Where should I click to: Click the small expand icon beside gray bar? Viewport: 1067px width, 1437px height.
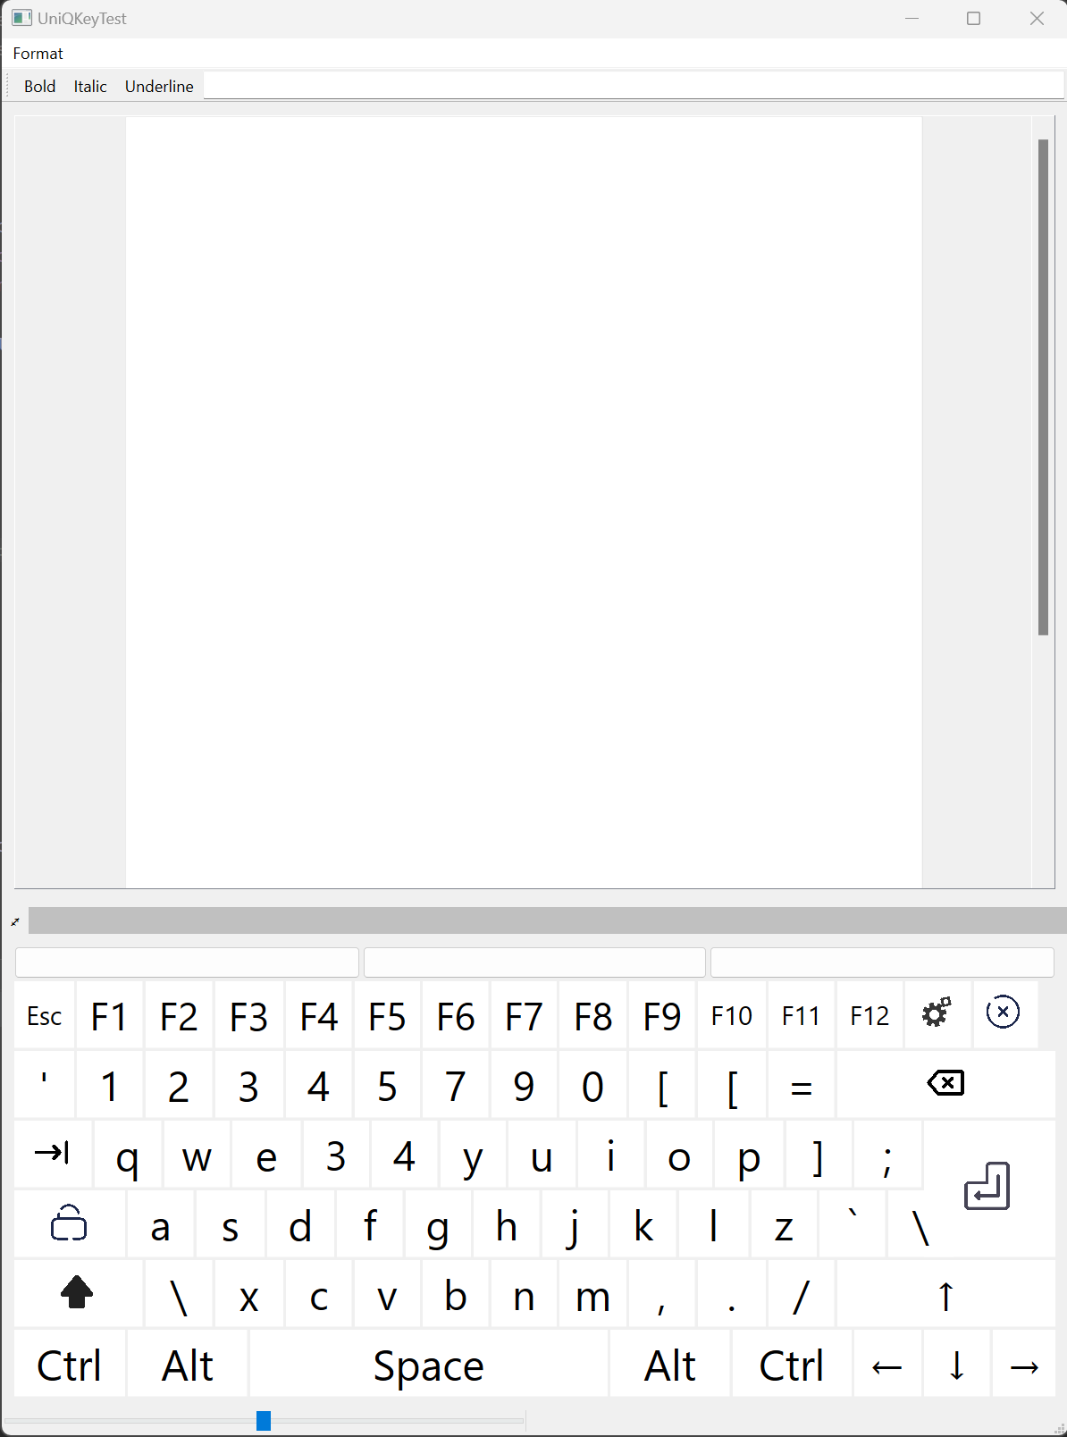coord(15,921)
